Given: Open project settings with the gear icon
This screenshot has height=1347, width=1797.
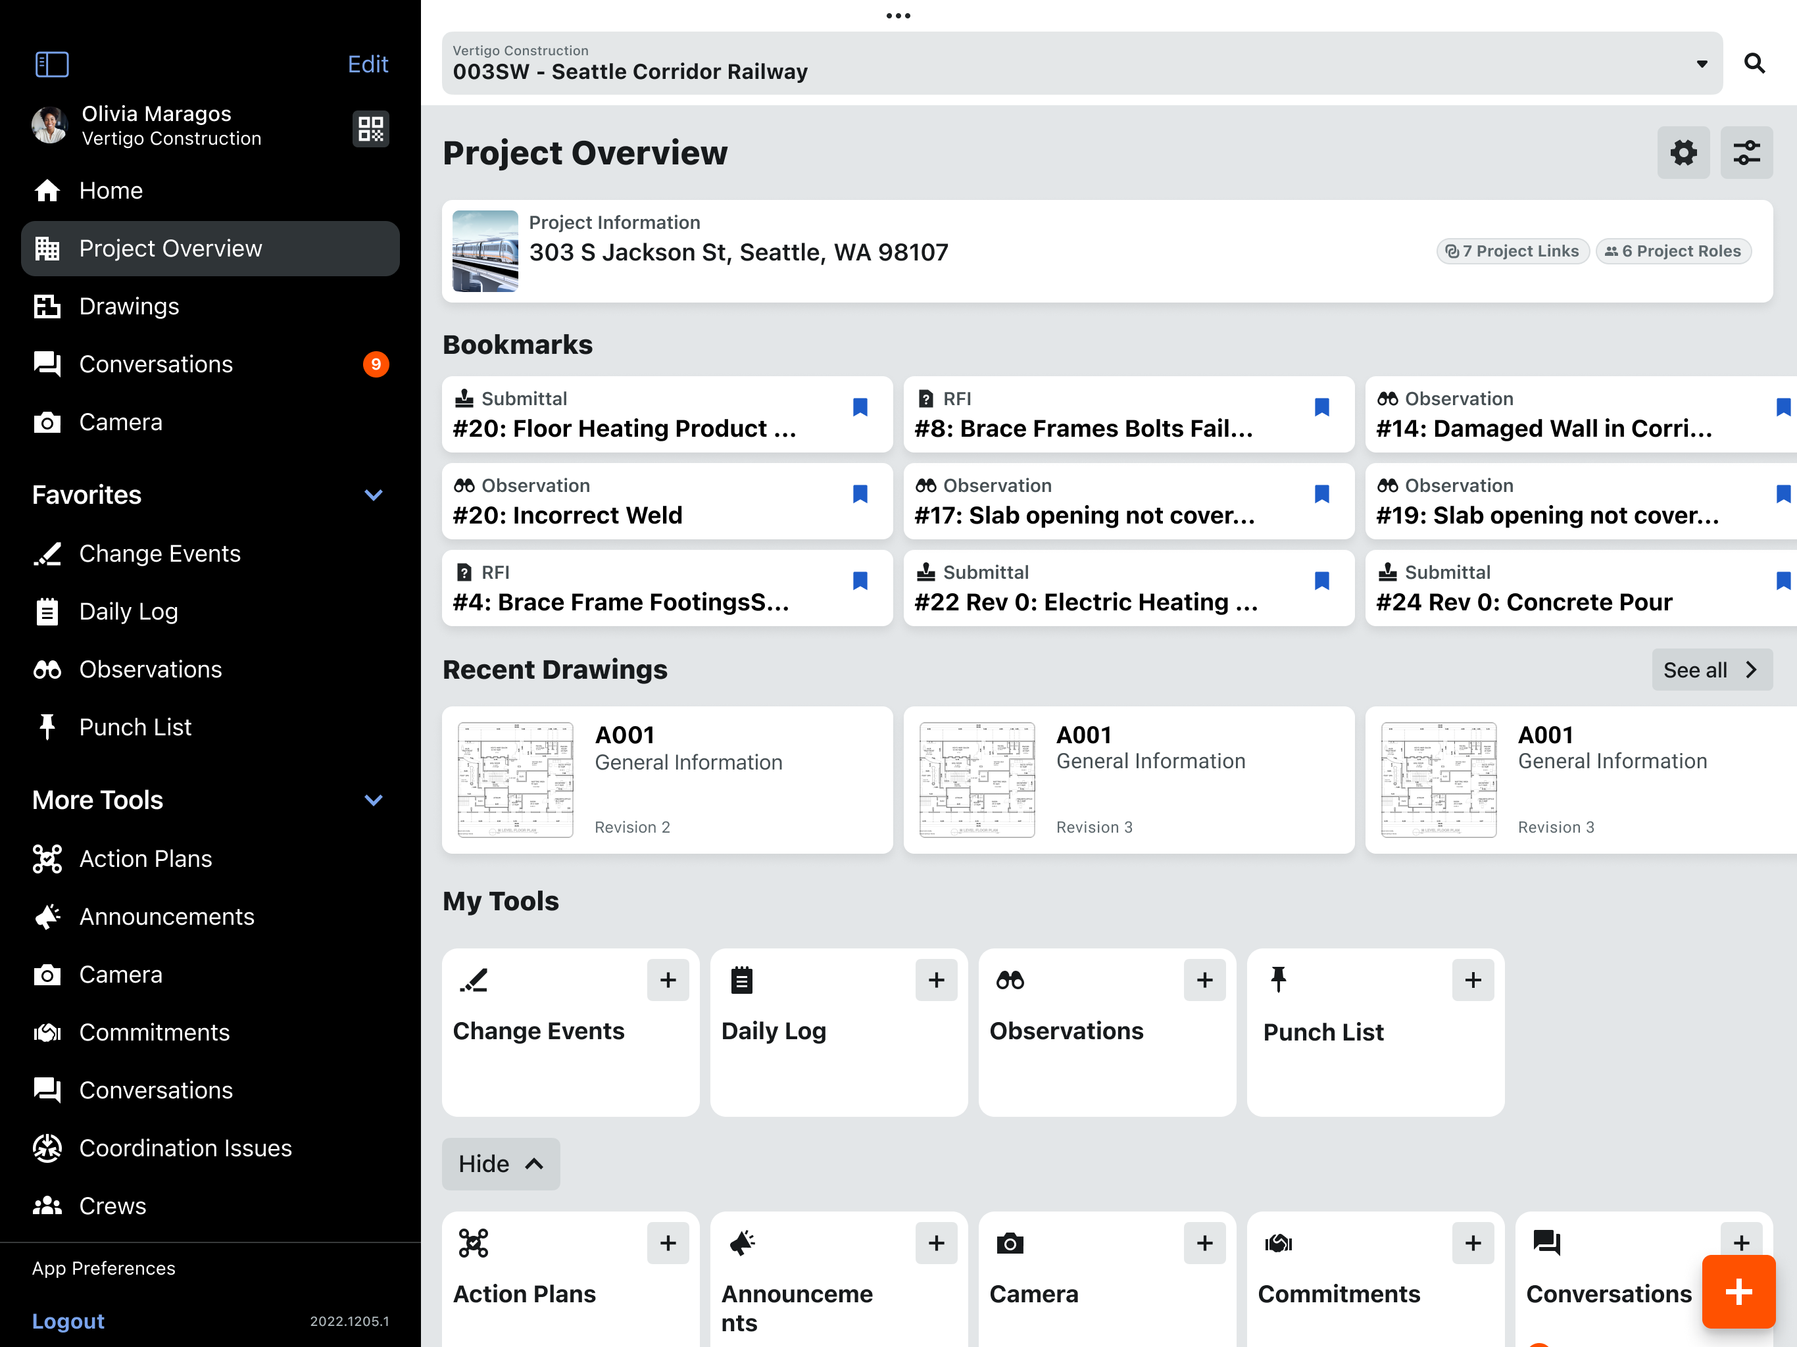Looking at the screenshot, I should [1683, 152].
